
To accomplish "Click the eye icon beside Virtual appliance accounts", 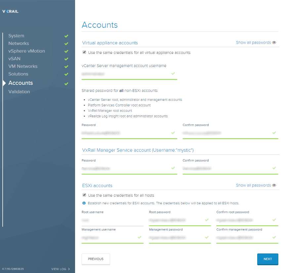I will [x=274, y=43].
